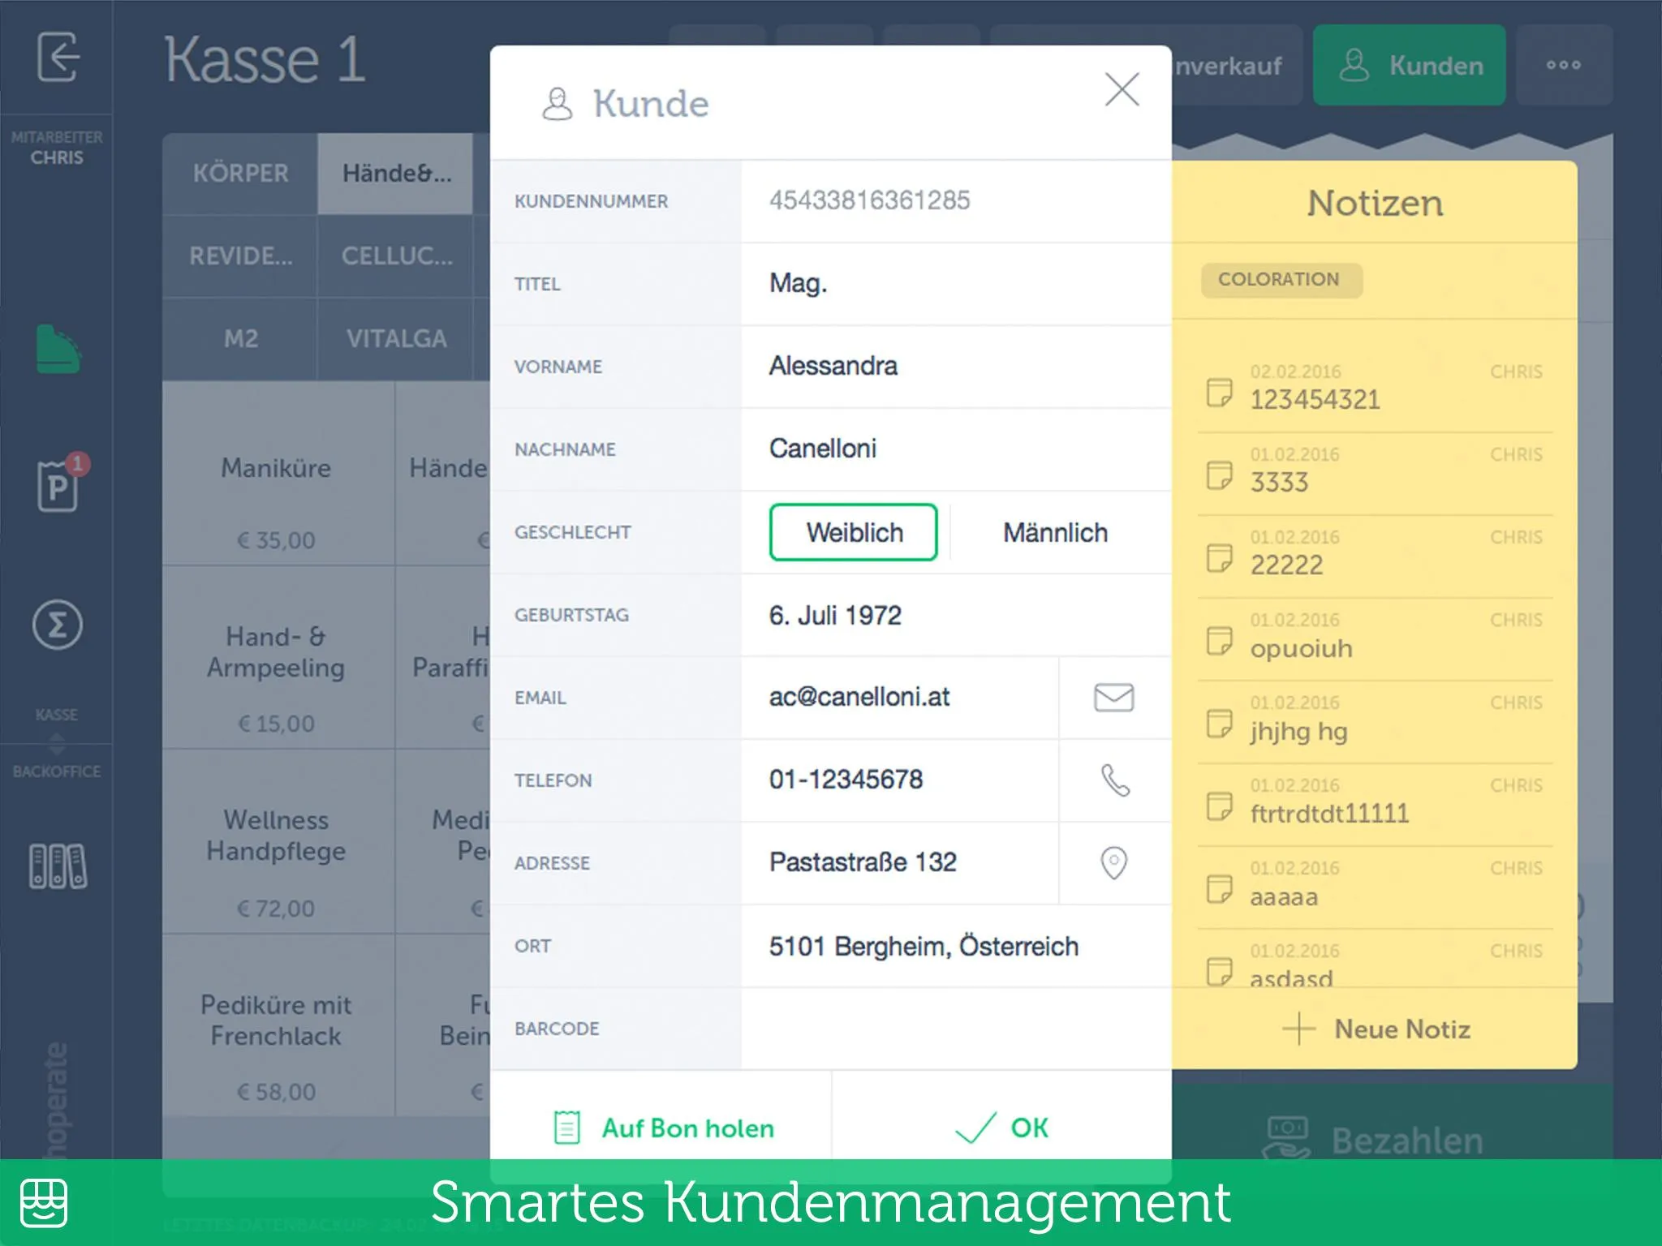
Task: Add Wellness Handpflege product
Action: [278, 841]
